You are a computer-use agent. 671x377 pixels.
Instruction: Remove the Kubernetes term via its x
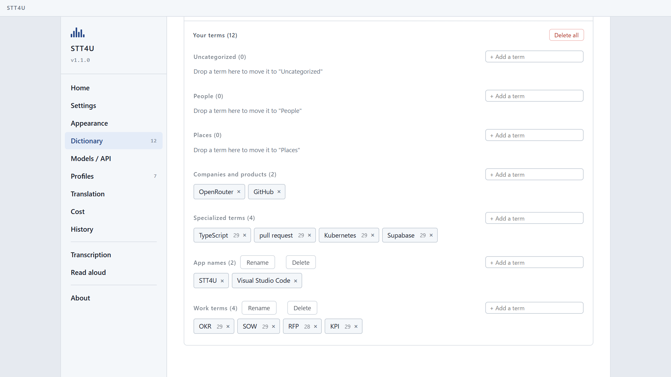[x=373, y=235]
